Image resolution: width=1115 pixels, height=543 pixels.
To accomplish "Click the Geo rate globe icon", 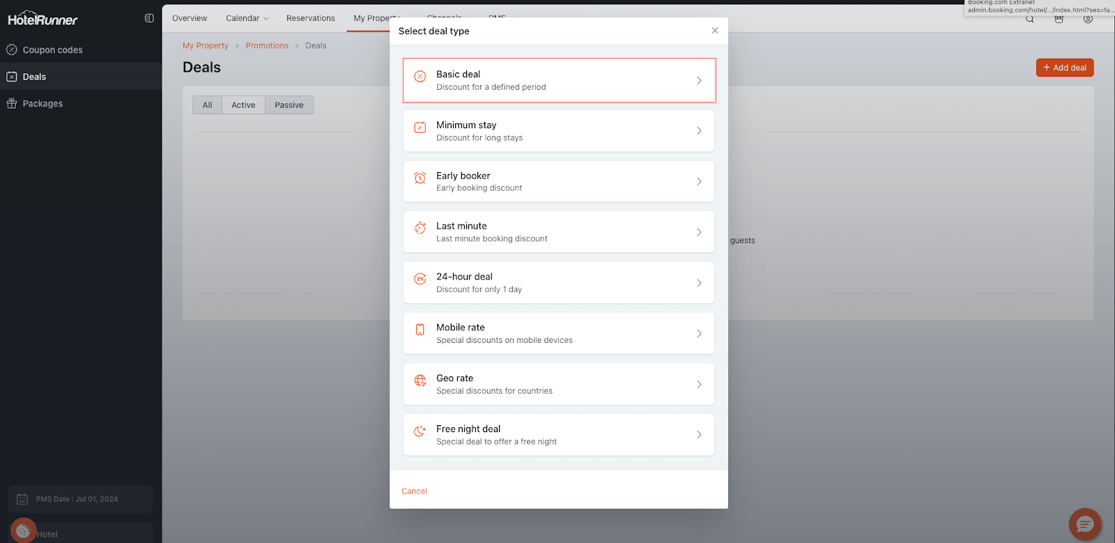I will 420,381.
